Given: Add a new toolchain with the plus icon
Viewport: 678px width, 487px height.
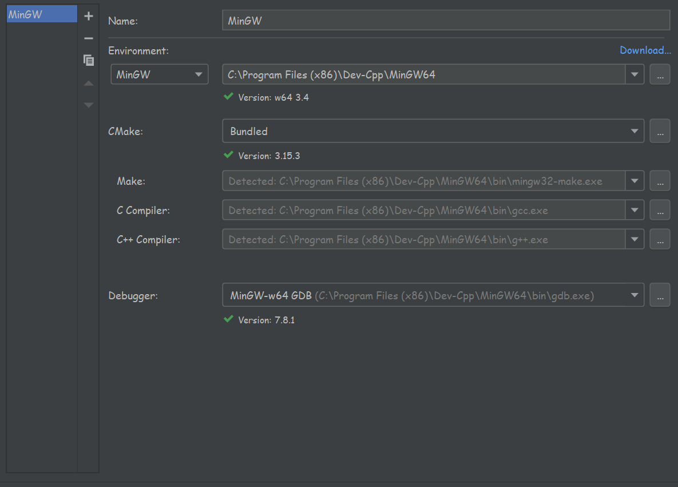Looking at the screenshot, I should click(x=89, y=16).
